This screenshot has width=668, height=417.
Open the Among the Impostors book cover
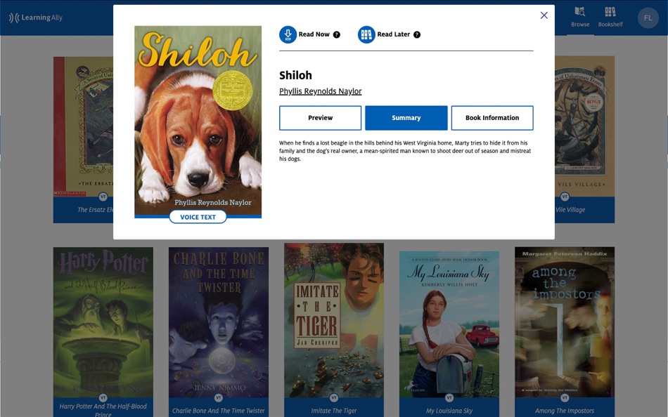565,322
